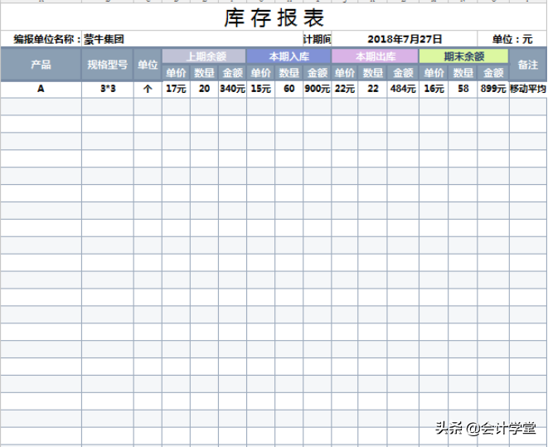Select the 22元 unit price cell

coord(345,89)
